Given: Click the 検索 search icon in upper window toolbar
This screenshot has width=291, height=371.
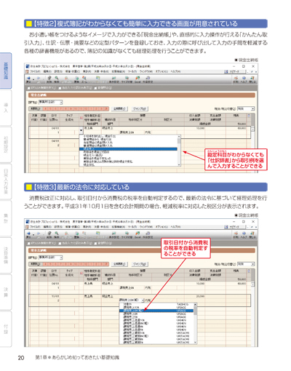Looking at the screenshot, I should click(x=57, y=79).
